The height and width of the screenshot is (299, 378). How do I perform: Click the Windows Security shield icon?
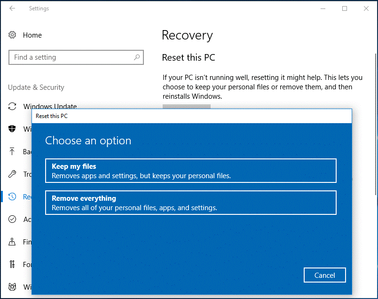pos(12,129)
